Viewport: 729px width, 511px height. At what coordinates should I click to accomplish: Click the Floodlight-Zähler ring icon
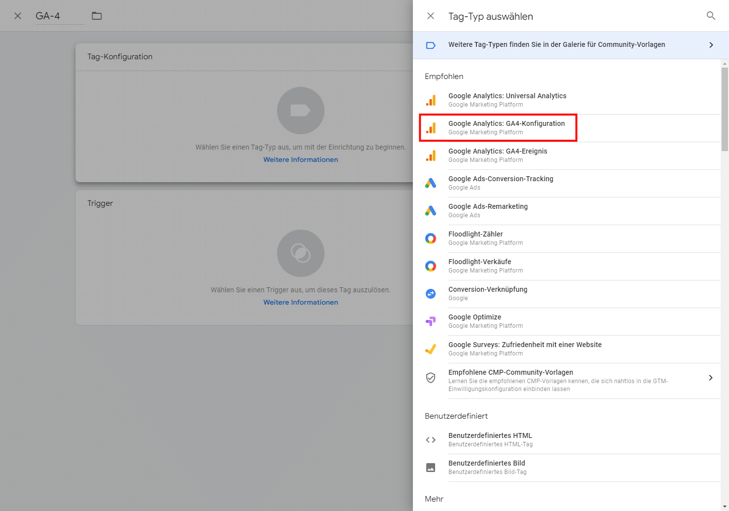tap(431, 238)
